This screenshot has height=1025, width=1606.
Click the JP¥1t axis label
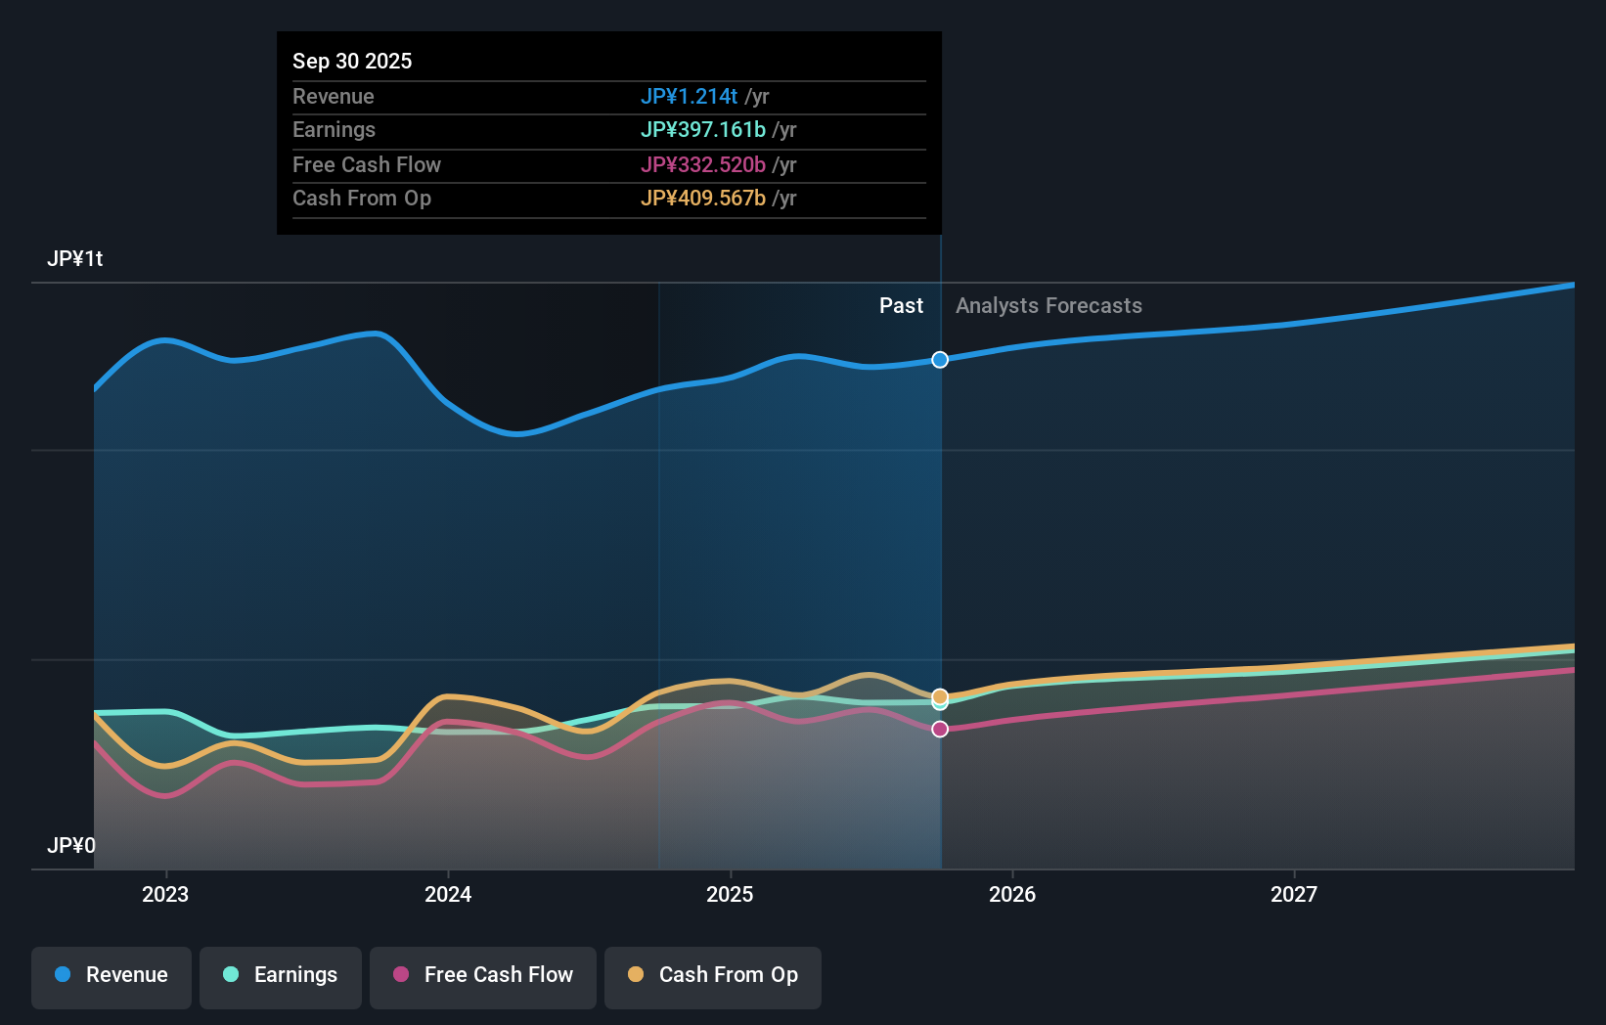pyautogui.click(x=74, y=258)
